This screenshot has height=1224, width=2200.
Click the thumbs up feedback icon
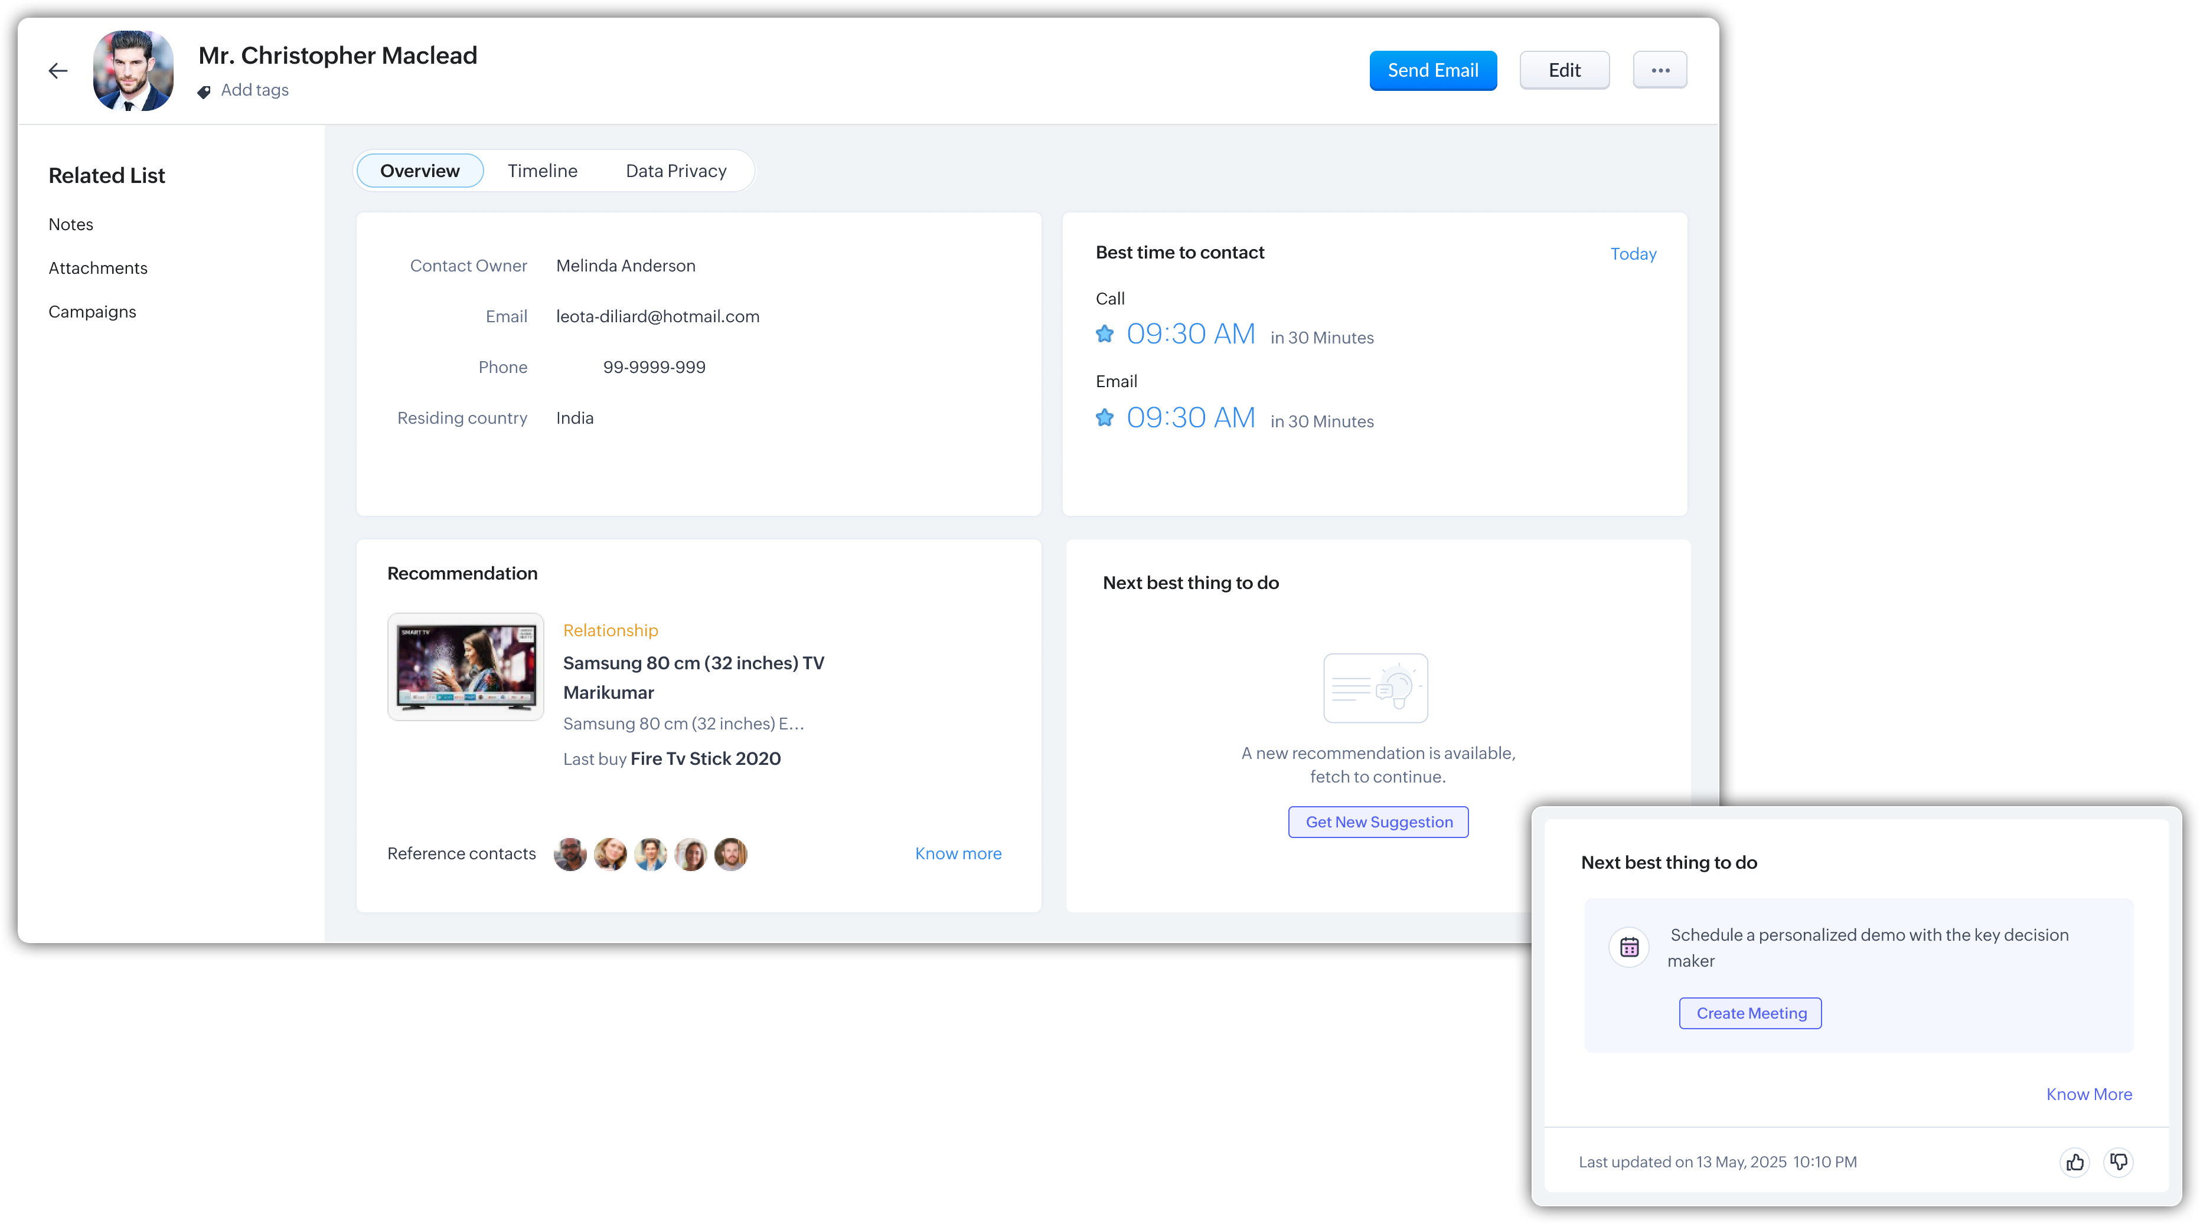pyautogui.click(x=2074, y=1161)
